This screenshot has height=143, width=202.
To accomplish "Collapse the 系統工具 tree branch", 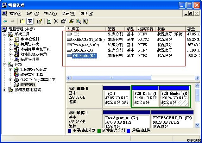I will coord(4,34).
